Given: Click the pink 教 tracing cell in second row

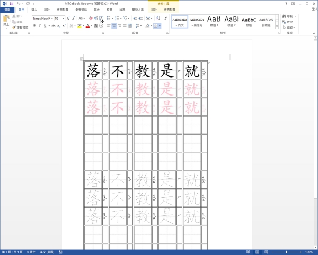Looking at the screenshot, I should (143, 89).
